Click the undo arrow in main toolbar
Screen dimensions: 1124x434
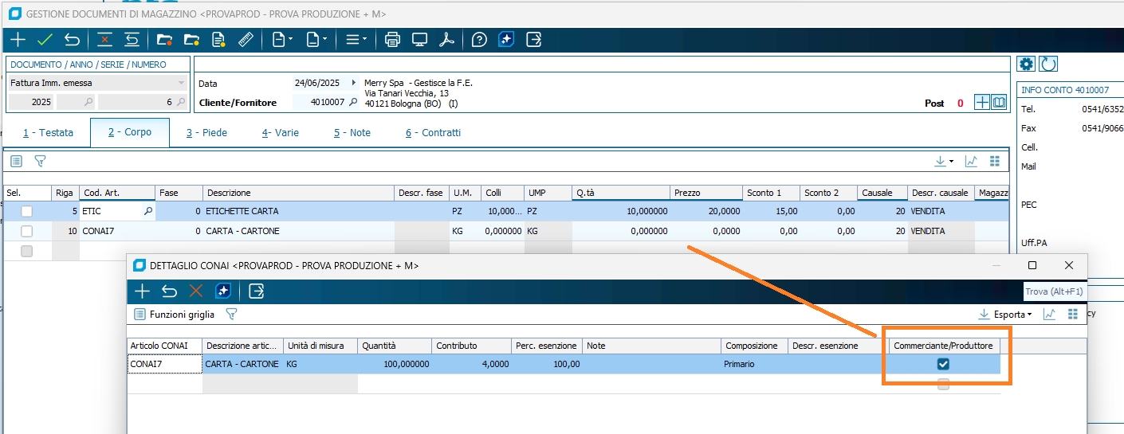(72, 39)
